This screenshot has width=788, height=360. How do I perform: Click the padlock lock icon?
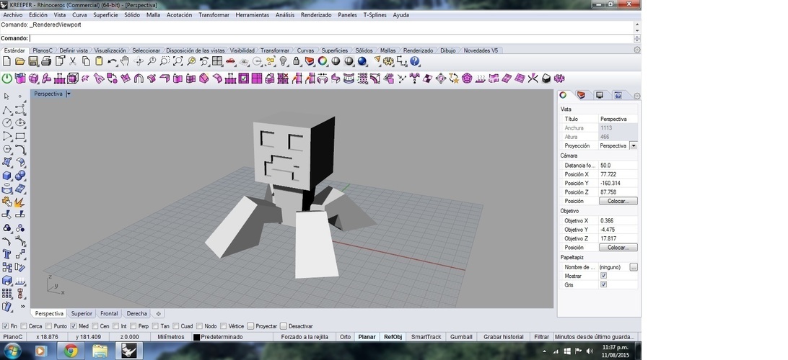[x=297, y=61]
